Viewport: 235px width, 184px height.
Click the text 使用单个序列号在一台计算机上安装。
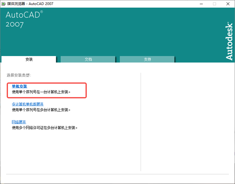click(x=41, y=92)
